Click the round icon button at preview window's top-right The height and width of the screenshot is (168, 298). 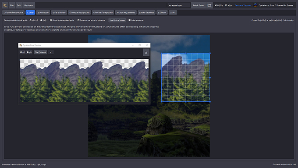146,53
